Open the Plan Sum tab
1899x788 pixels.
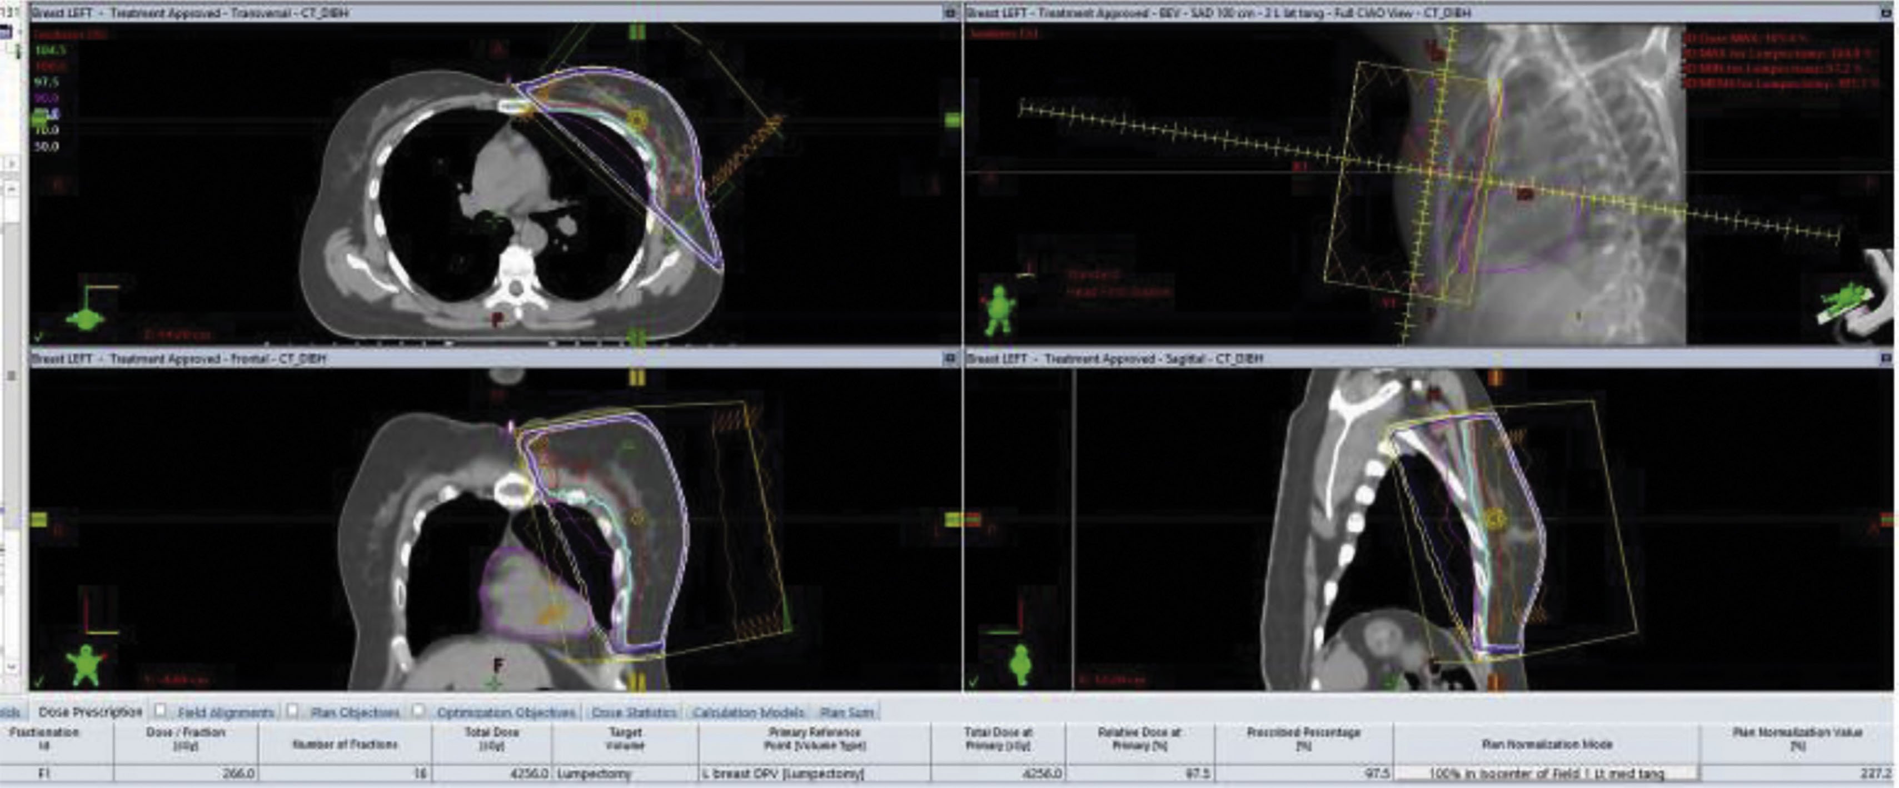click(846, 712)
